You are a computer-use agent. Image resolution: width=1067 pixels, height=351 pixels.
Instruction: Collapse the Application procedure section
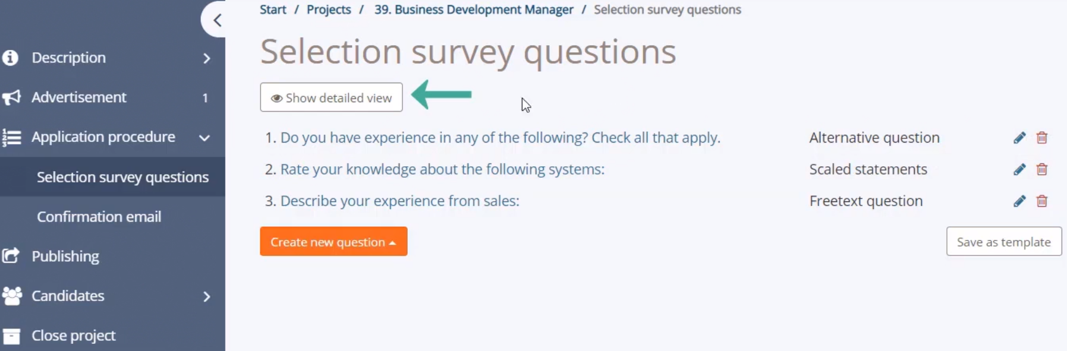[x=204, y=138]
